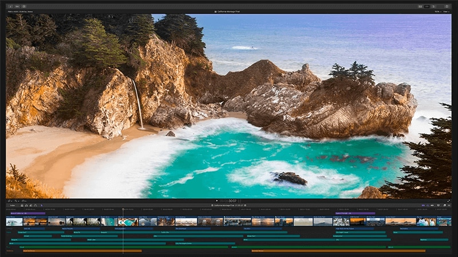Viewport: 458px width, 257px height.
Task: Show the background tasks window icon
Action: [x=24, y=6]
